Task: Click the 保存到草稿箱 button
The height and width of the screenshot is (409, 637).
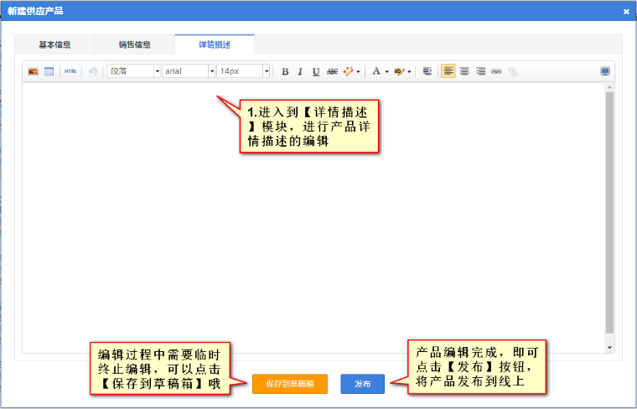Action: (x=290, y=384)
